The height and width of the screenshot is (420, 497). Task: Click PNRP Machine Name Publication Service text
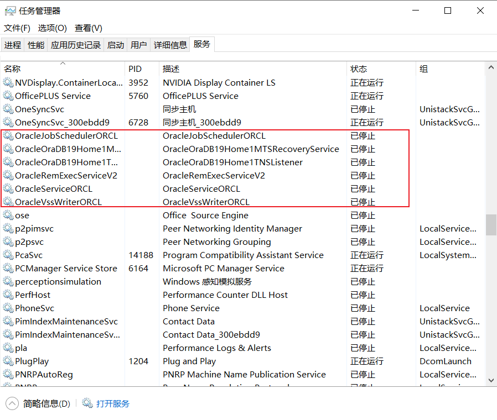click(x=244, y=375)
